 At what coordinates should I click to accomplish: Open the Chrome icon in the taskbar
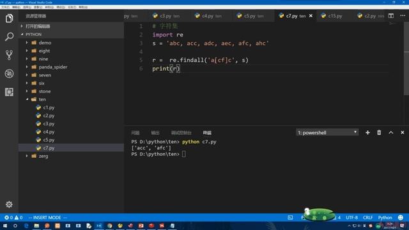(109, 226)
